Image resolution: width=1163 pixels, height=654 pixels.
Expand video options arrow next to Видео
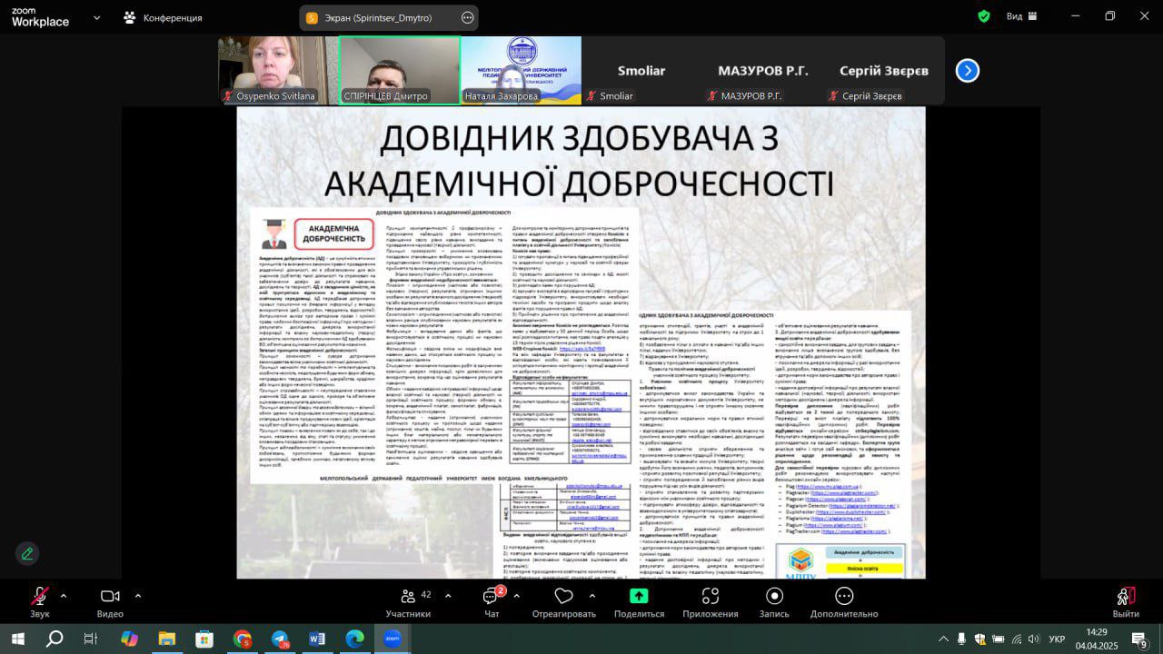(x=138, y=596)
